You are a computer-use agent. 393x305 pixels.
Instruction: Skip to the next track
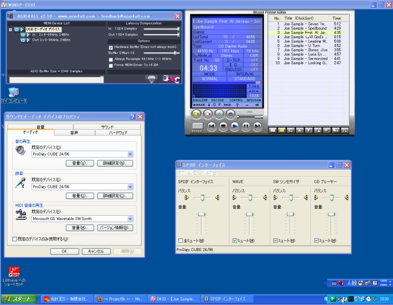(x=257, y=126)
